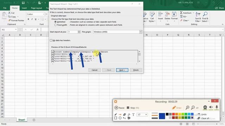Select the orange arrow drawing tool
Viewport: 225px width, 126px height.
(x=120, y=114)
